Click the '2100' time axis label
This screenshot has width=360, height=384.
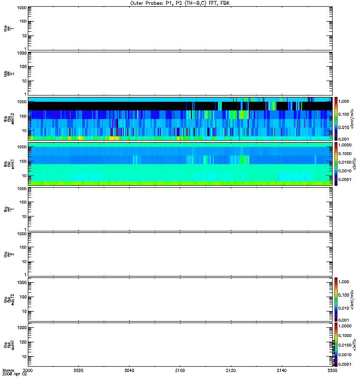coord(180,370)
